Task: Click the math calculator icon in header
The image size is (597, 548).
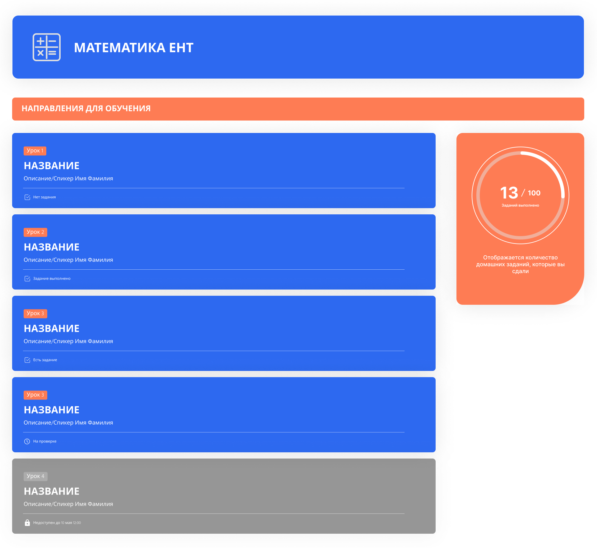Action: pos(47,47)
